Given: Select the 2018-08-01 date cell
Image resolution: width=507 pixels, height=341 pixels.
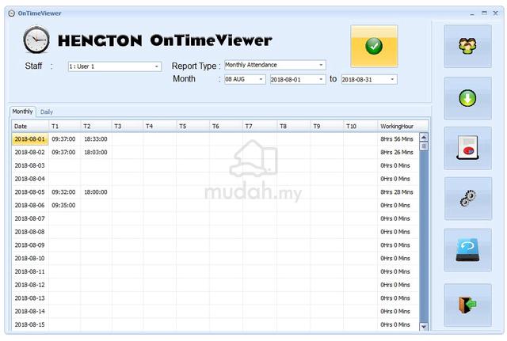Looking at the screenshot, I should (30, 139).
